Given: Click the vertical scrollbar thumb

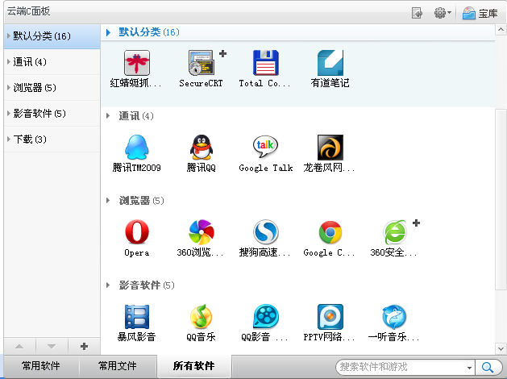Looking at the screenshot, I should coord(501,199).
